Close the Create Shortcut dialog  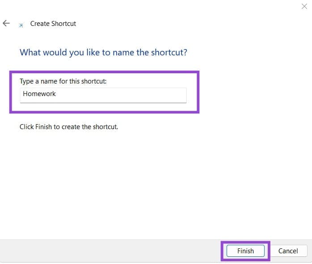point(304,6)
